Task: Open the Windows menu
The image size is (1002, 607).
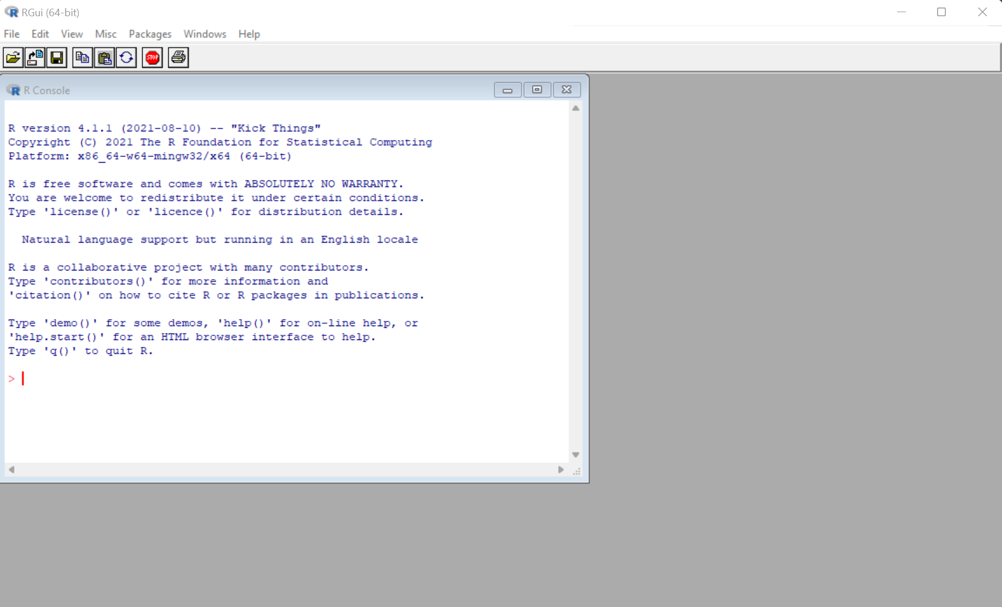Action: coord(205,34)
